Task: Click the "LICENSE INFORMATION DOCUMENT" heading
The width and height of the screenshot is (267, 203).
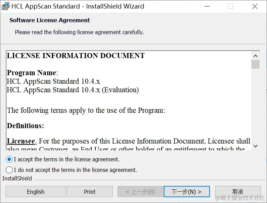Action: [x=76, y=56]
